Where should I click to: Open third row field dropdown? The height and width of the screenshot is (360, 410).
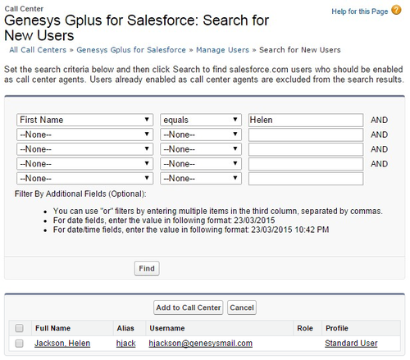[84, 149]
